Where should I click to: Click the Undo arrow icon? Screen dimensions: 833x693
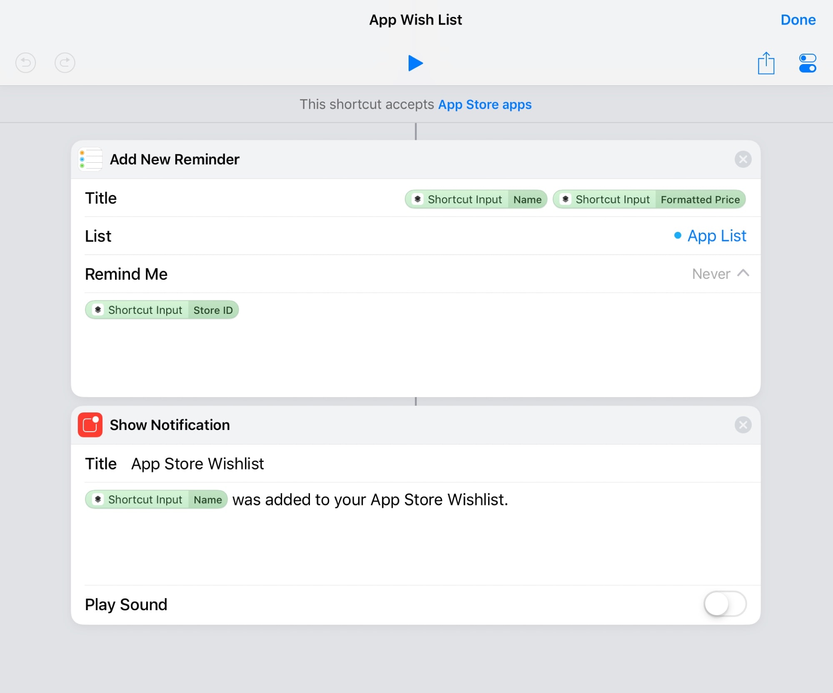tap(25, 63)
